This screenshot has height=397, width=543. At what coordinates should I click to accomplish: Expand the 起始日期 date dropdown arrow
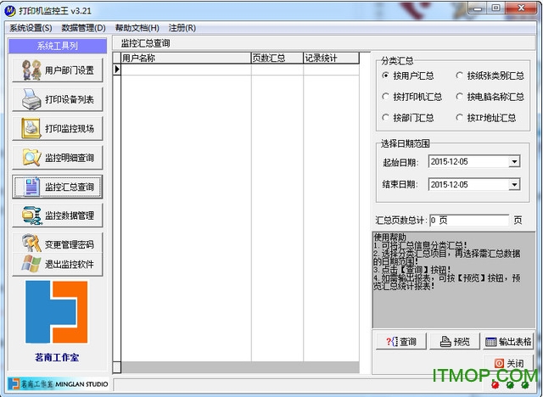[x=514, y=162]
